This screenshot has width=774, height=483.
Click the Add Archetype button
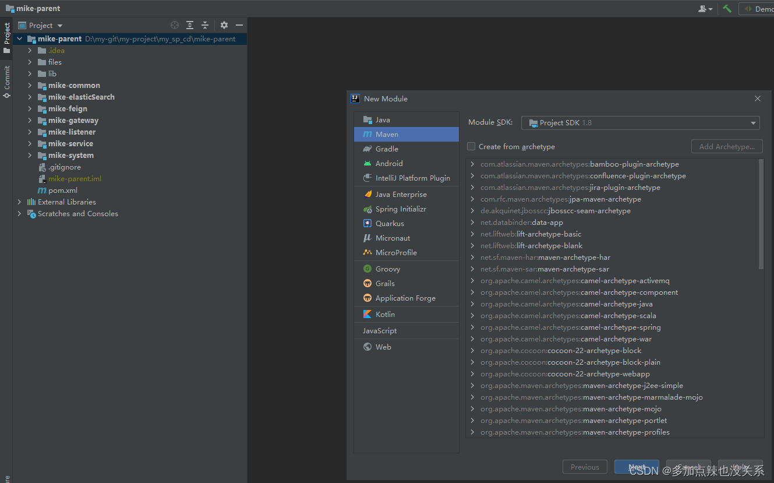(727, 146)
